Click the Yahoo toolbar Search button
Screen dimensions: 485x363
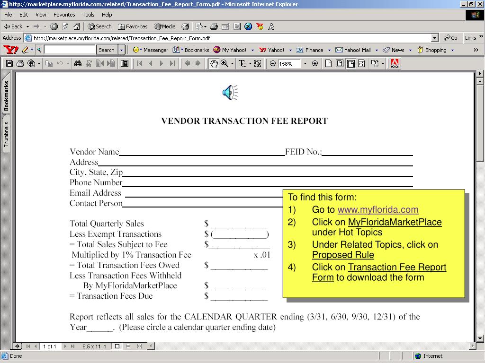tap(107, 50)
